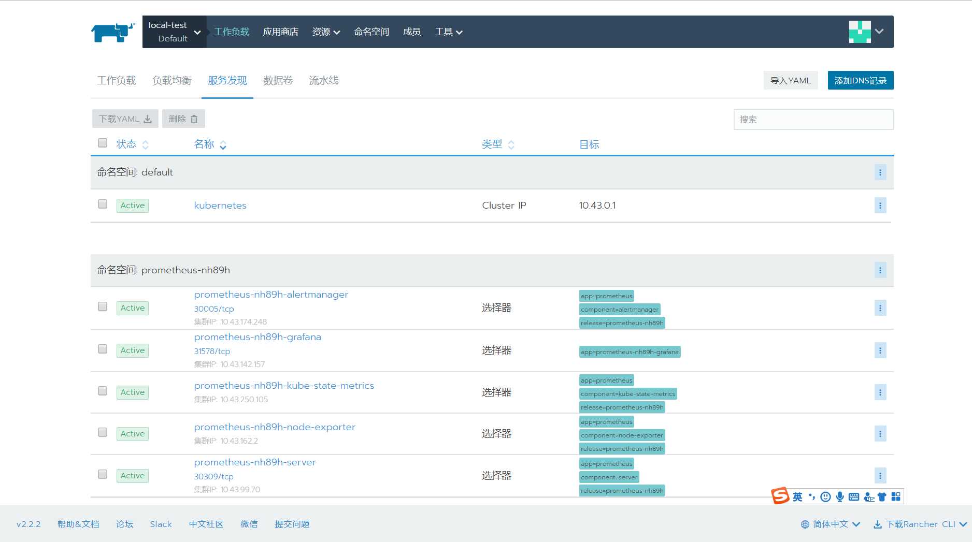Sort by 状态 column
This screenshot has width=972, height=542.
click(x=132, y=144)
